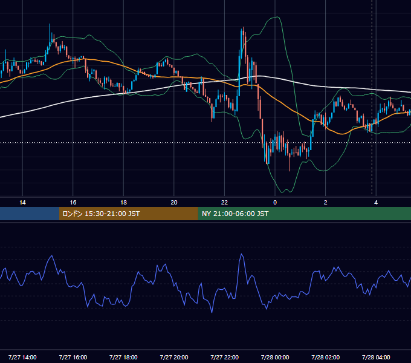The width and height of the screenshot is (411, 363).
Task: Click the '14' hour label on the price chart axis
Action: pyautogui.click(x=22, y=203)
